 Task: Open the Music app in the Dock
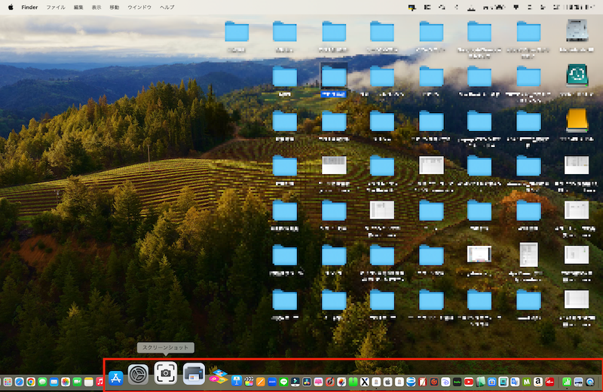99,381
